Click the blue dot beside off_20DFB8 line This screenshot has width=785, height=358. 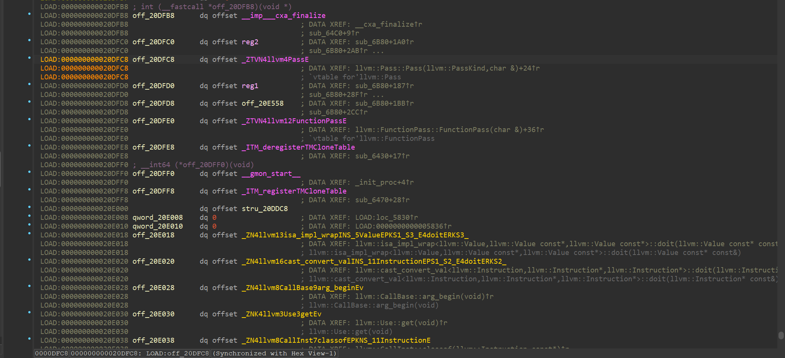click(29, 14)
